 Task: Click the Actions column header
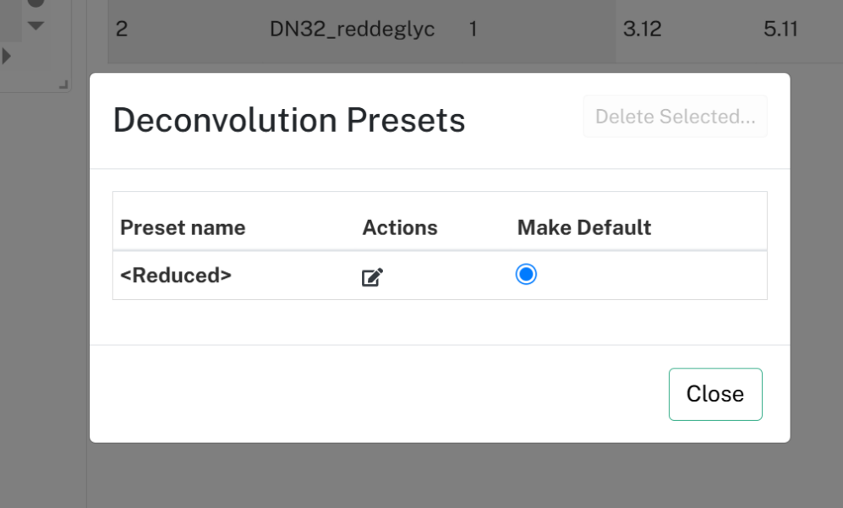[400, 227]
